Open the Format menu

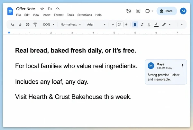click(x=59, y=15)
